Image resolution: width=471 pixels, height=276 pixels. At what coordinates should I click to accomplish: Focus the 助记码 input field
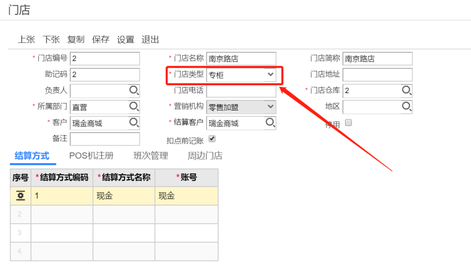[105, 74]
